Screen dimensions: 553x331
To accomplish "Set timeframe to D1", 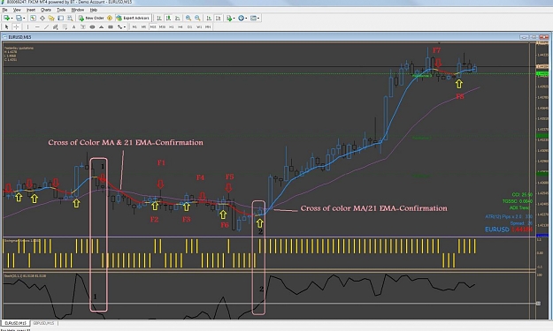I will coord(189,26).
